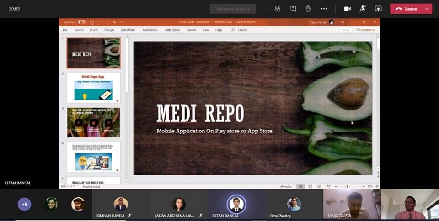Toggle the PowerPoint AutoSave switch
The height and width of the screenshot is (221, 439).
tap(82, 22)
